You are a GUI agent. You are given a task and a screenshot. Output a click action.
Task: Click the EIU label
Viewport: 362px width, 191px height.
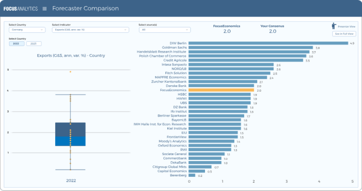(184, 133)
